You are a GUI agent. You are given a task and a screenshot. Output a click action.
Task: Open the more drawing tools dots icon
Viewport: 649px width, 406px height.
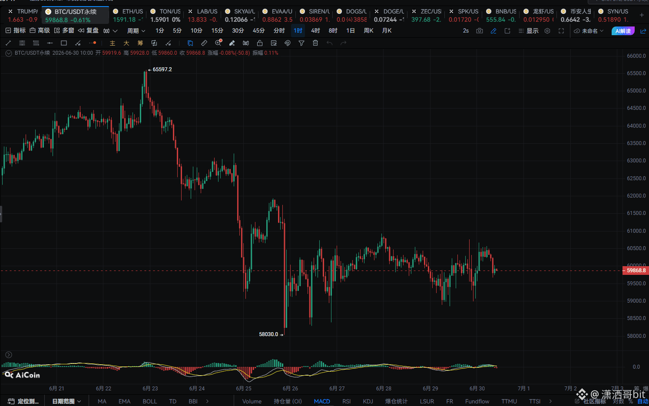pos(93,43)
